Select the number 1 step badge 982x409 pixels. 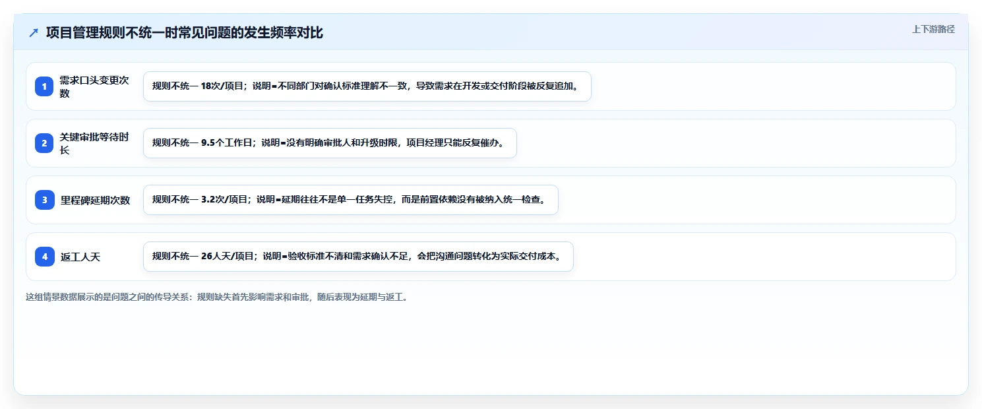(x=44, y=86)
